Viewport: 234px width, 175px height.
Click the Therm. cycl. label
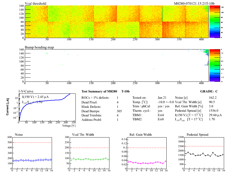pyautogui.click(x=142, y=111)
